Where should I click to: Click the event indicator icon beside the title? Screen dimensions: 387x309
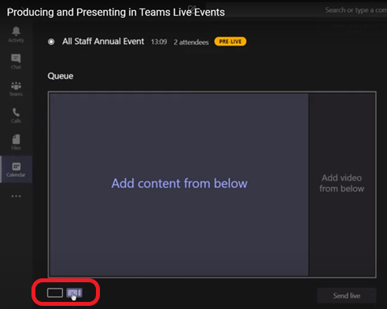[51, 42]
